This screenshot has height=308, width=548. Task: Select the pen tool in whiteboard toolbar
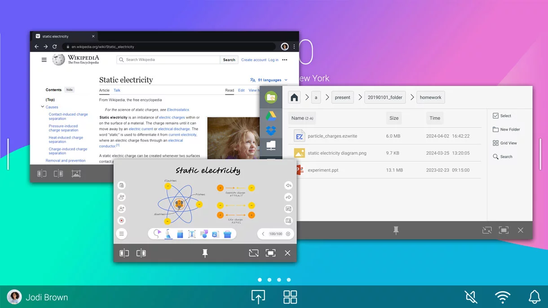coord(168,234)
